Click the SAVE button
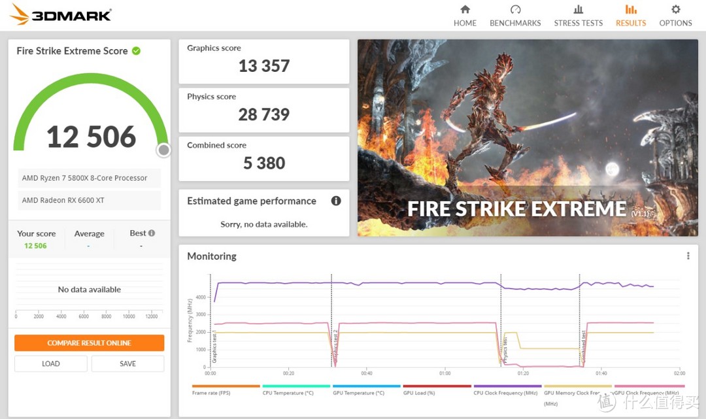Image resolution: width=706 pixels, height=419 pixels. [128, 363]
